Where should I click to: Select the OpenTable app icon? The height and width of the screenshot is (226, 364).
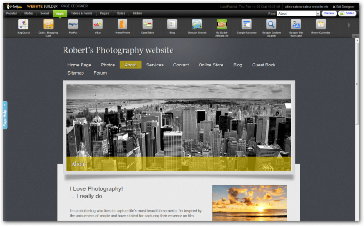[147, 25]
